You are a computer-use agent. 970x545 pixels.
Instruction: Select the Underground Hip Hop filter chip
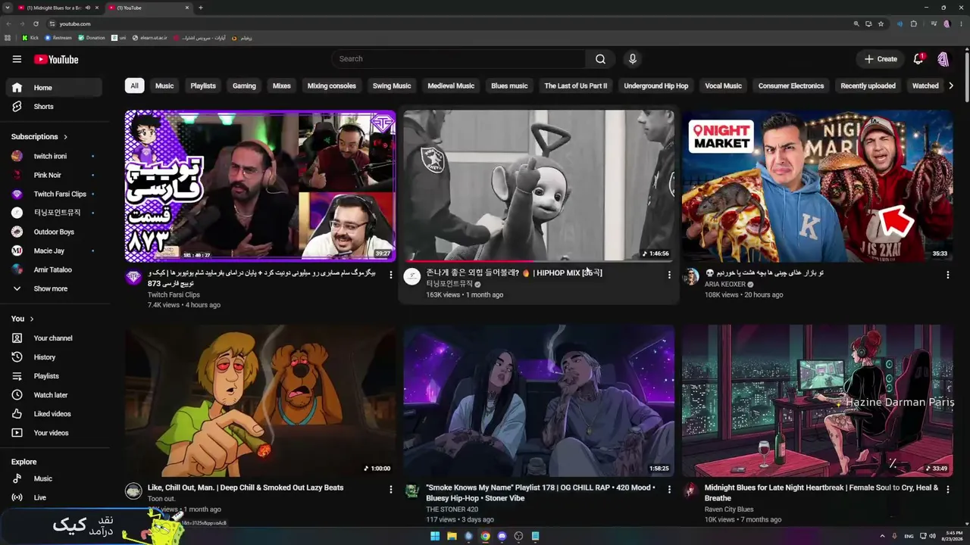(656, 86)
